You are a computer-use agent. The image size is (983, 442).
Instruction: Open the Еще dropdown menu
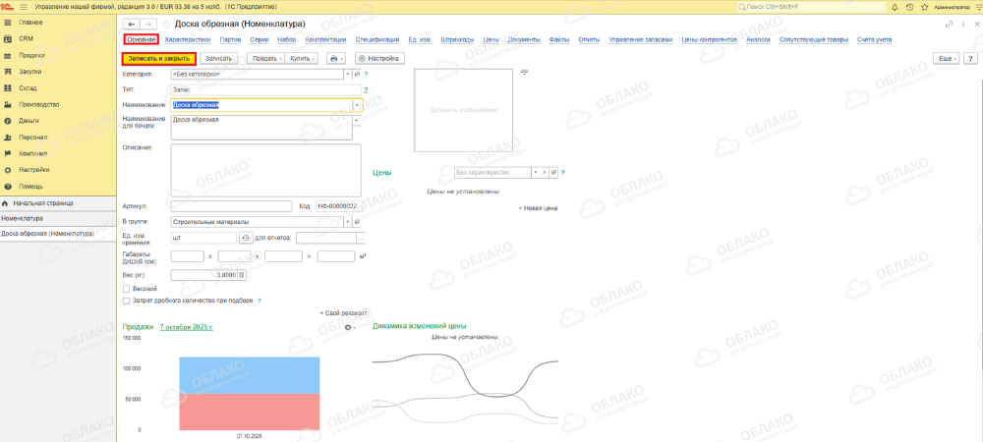click(x=947, y=58)
